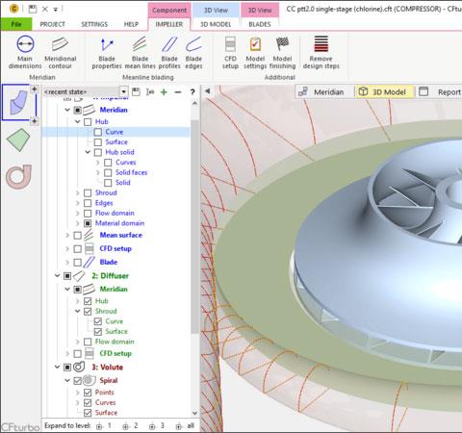Open Blade properties
Screen dimensions: 462x433
(107, 52)
